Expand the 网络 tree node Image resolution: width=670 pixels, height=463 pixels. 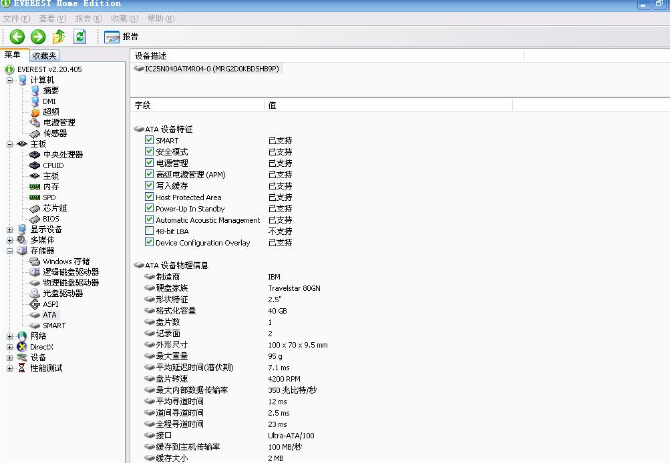[x=10, y=336]
